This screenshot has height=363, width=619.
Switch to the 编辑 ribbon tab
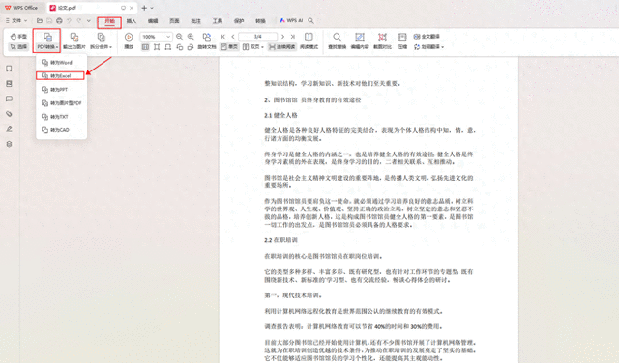tap(153, 21)
